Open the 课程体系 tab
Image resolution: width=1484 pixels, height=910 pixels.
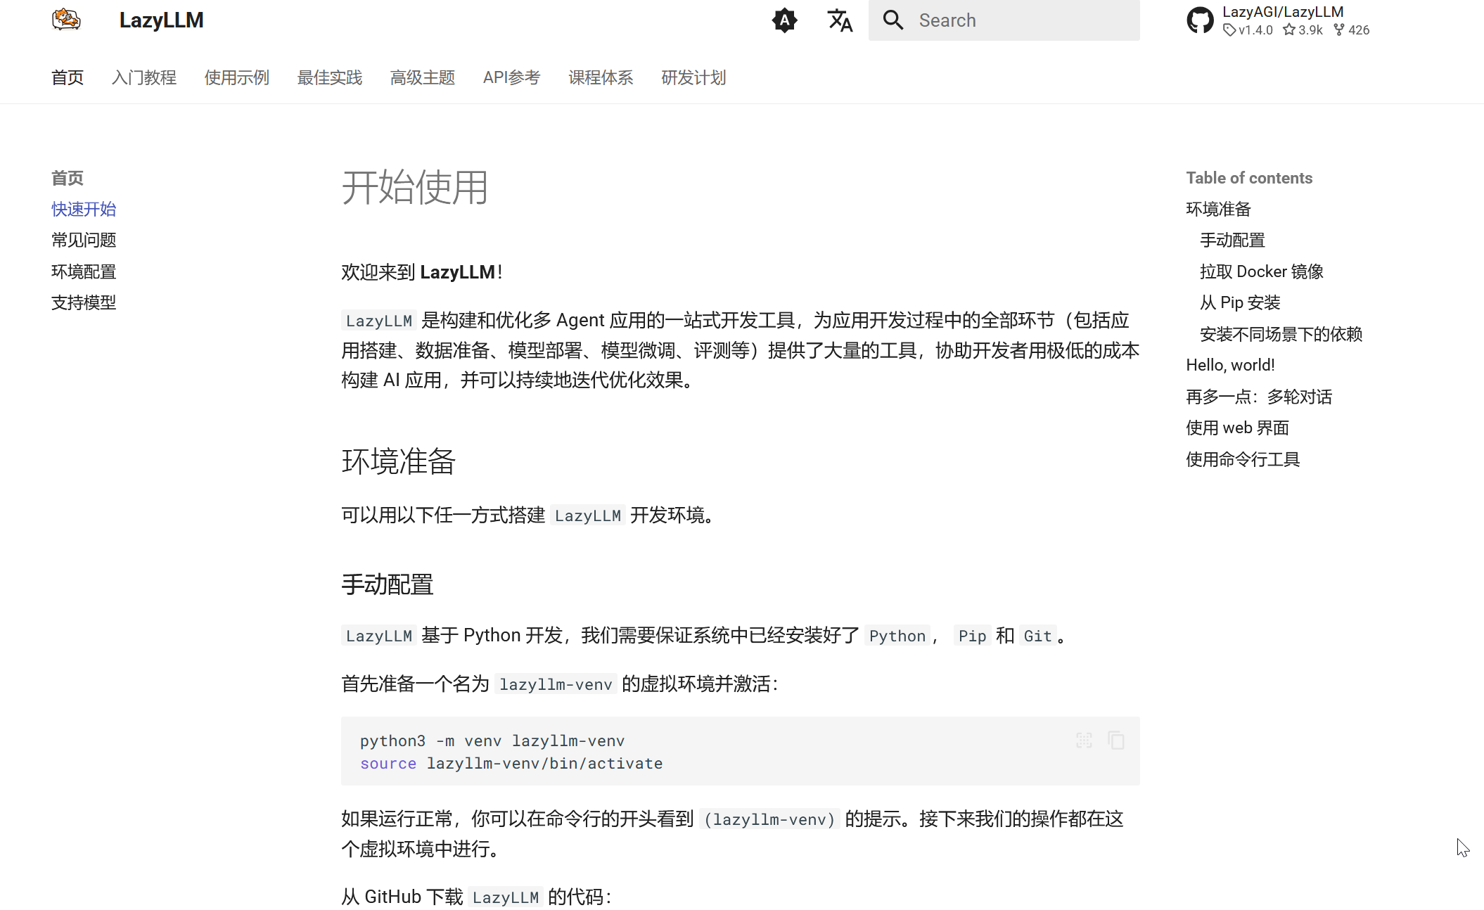point(601,77)
